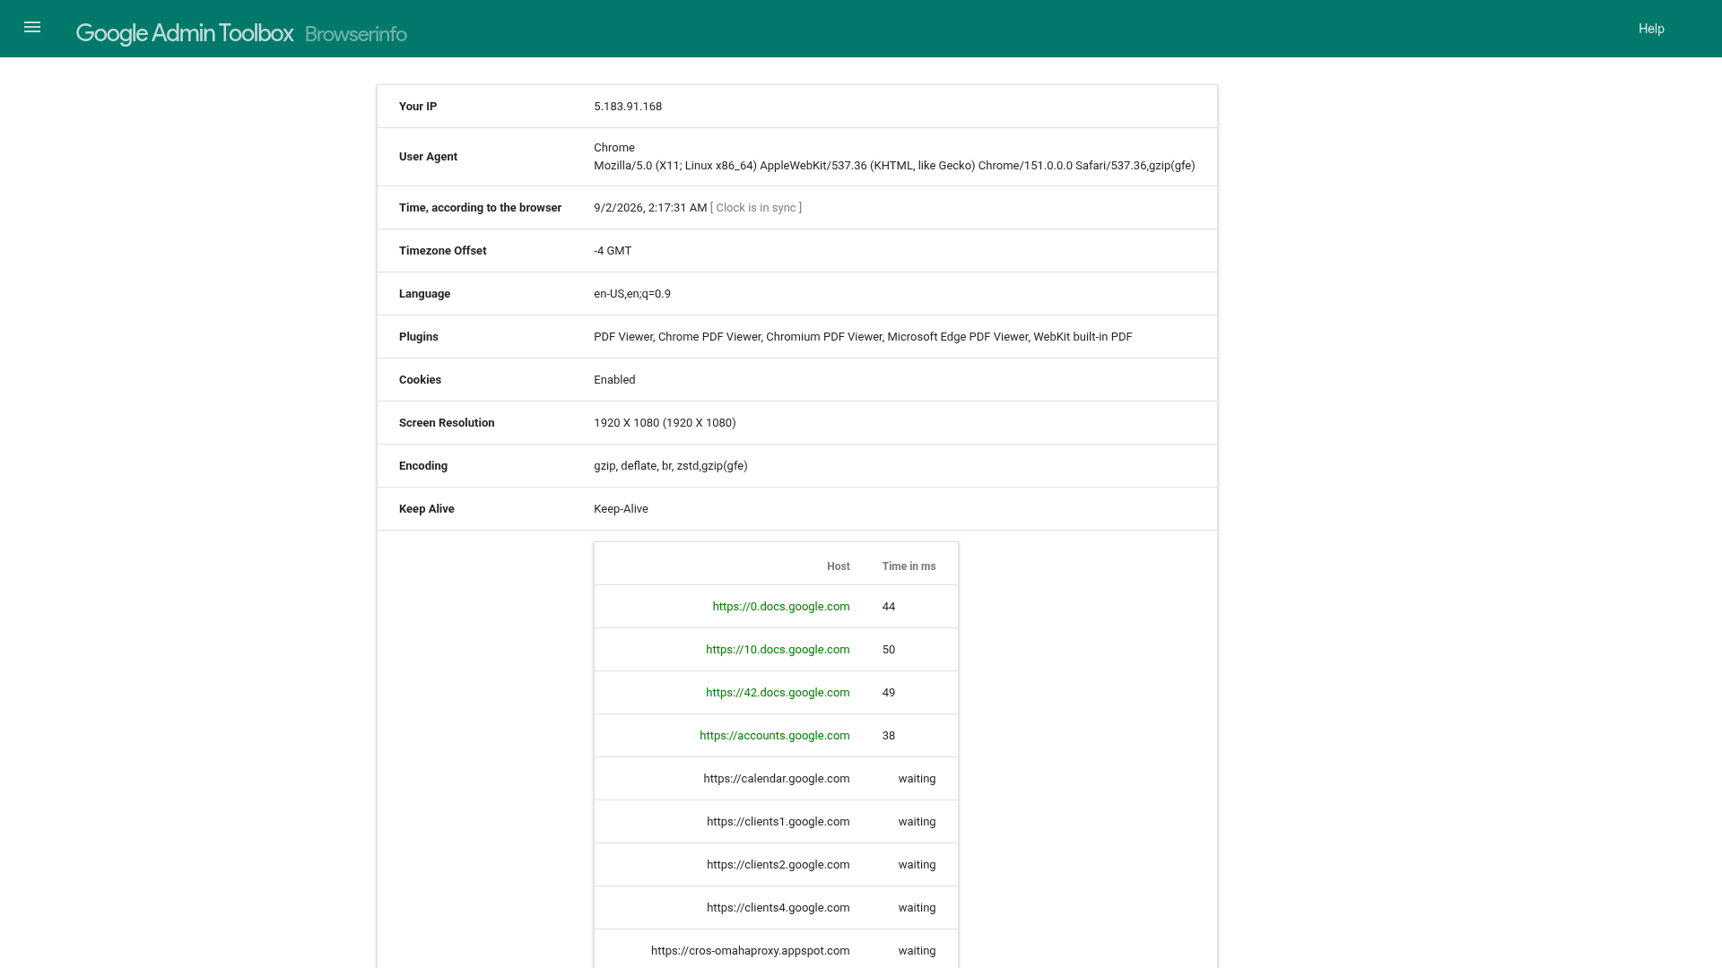Click the Keep-Alive value
Viewport: 1722px width, 968px height.
(621, 509)
